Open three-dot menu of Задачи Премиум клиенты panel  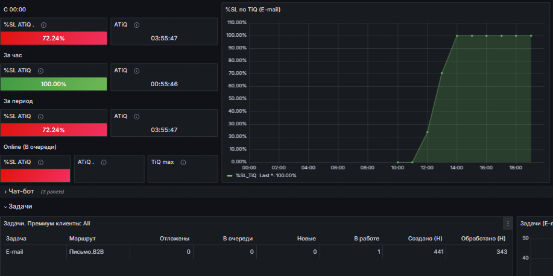pos(507,224)
